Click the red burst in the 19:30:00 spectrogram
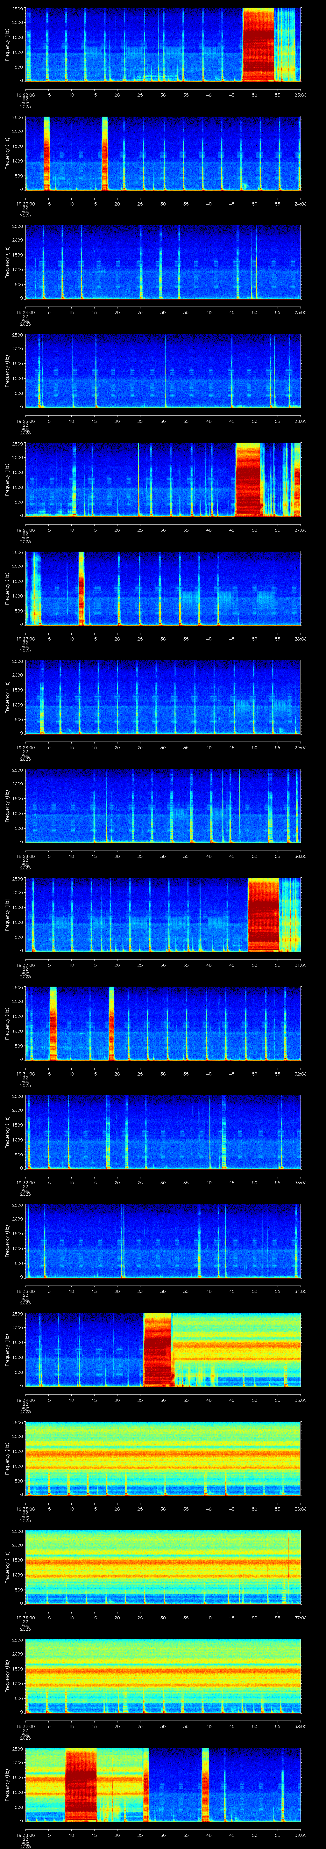Viewport: 326px width, 1849px height. click(264, 914)
